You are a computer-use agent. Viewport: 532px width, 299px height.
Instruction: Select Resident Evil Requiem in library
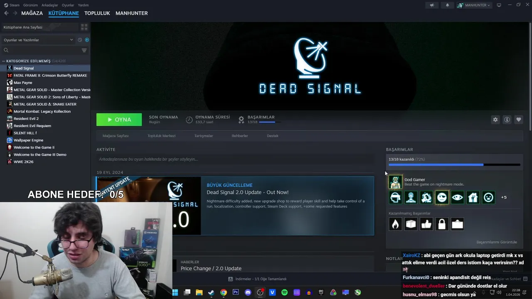tap(32, 126)
